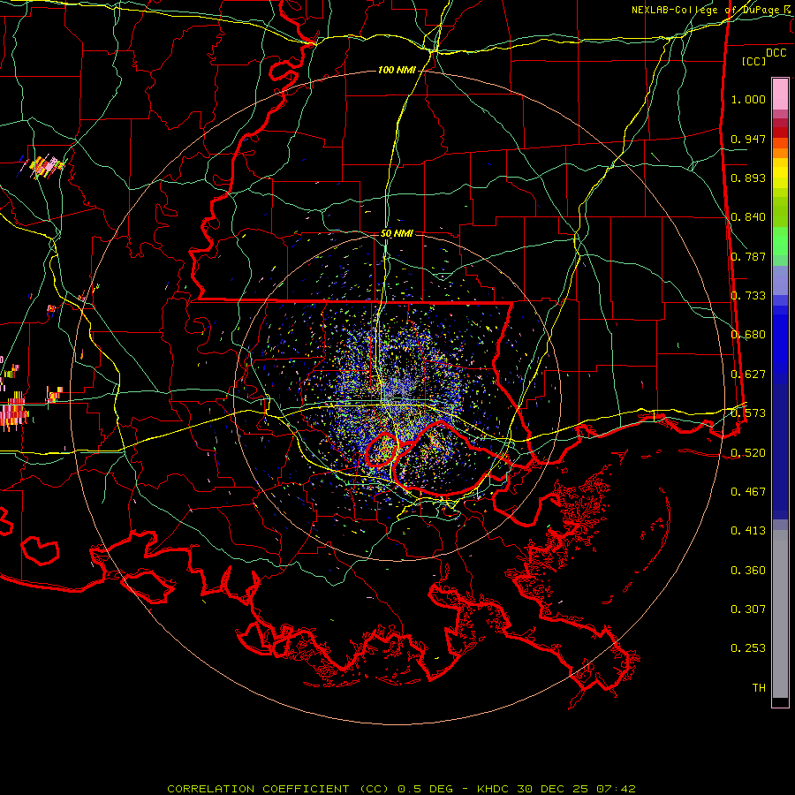795x795 pixels.
Task: Select the 0.467 scale value
Action: (x=748, y=492)
